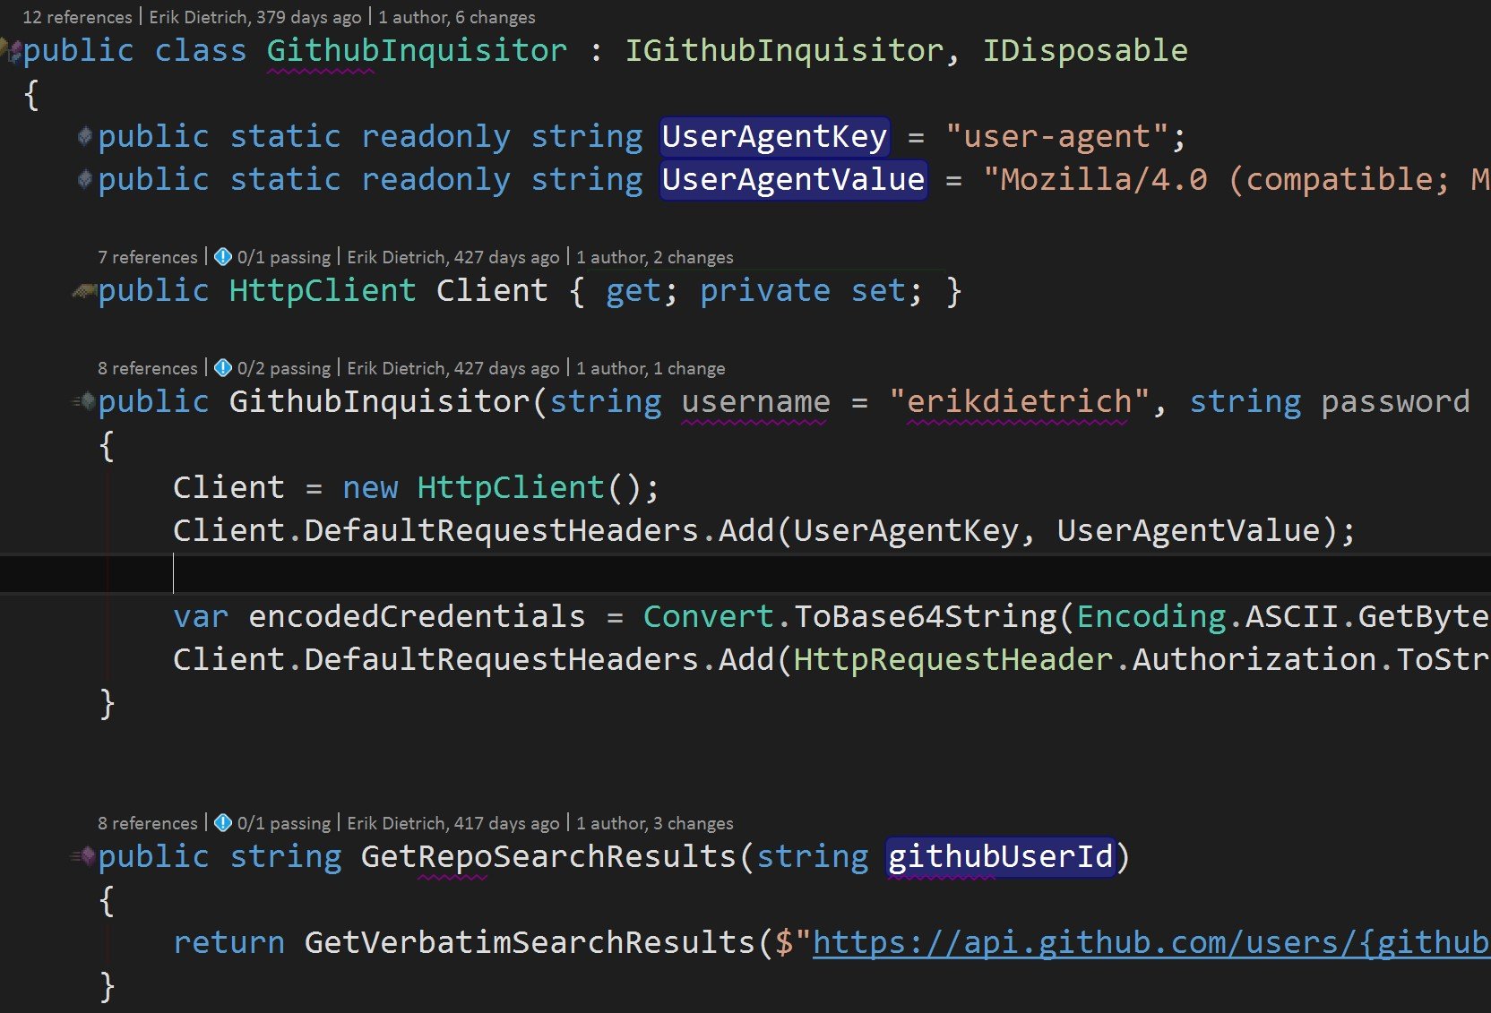1491x1013 pixels.
Task: Click test status icon above GetRepoSearchResults method
Action: (223, 823)
